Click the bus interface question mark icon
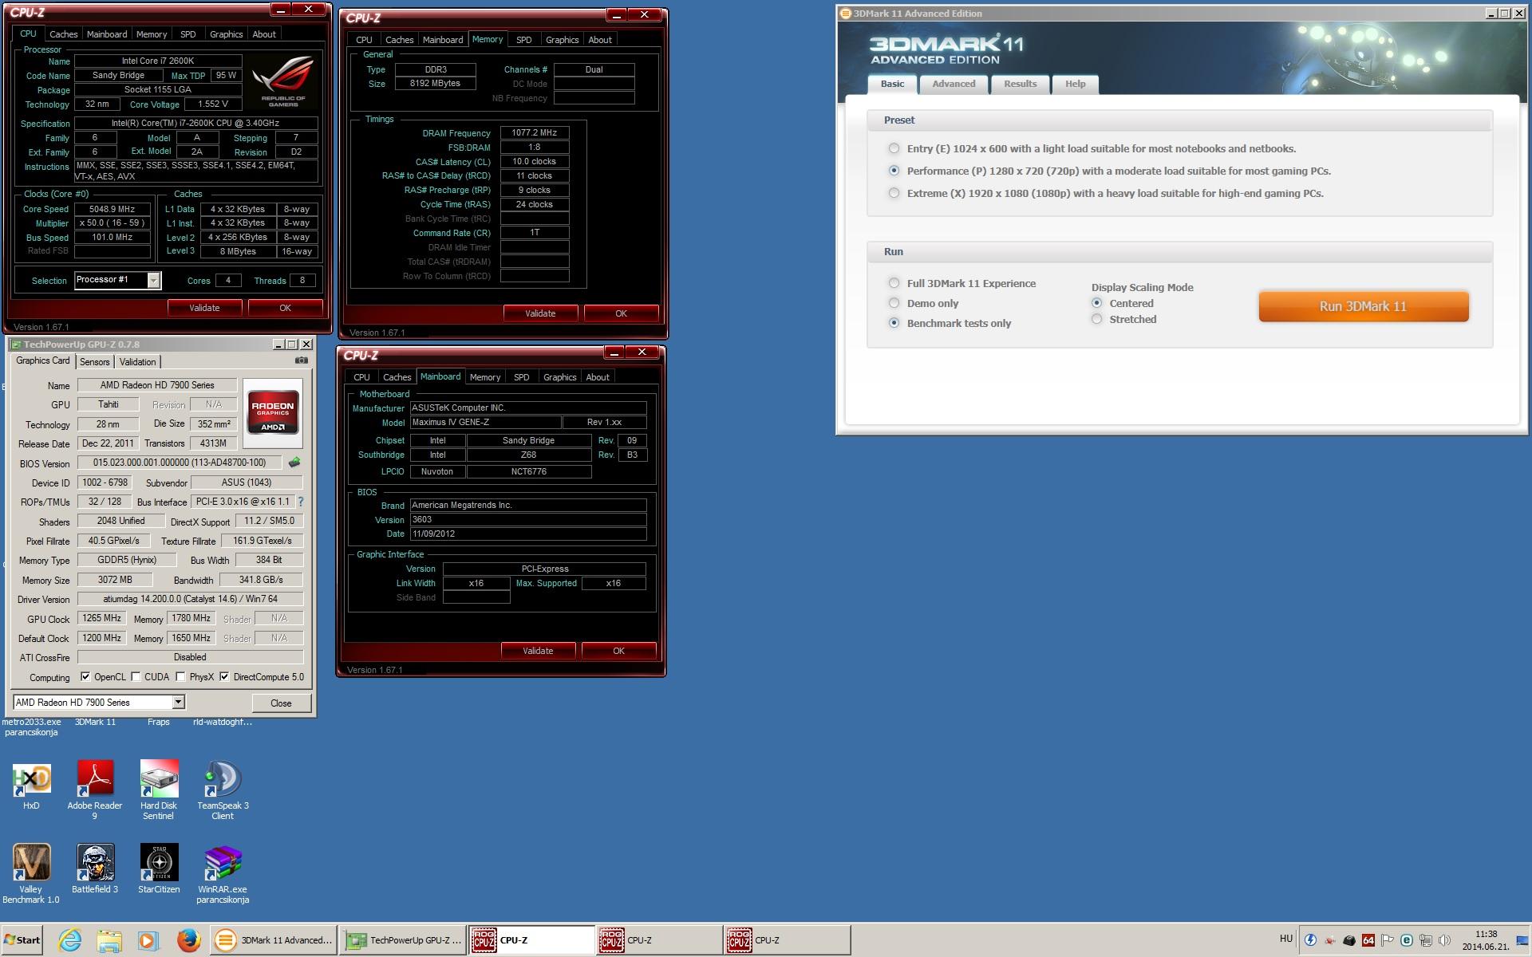 pyautogui.click(x=301, y=502)
